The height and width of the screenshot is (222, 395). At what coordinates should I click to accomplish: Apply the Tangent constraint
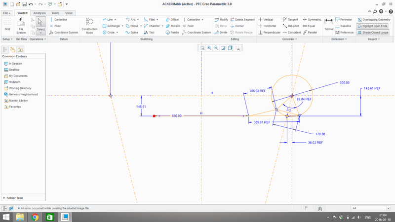click(x=290, y=19)
